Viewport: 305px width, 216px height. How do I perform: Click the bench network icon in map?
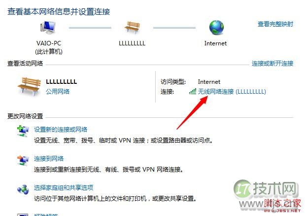pyautogui.click(x=132, y=28)
